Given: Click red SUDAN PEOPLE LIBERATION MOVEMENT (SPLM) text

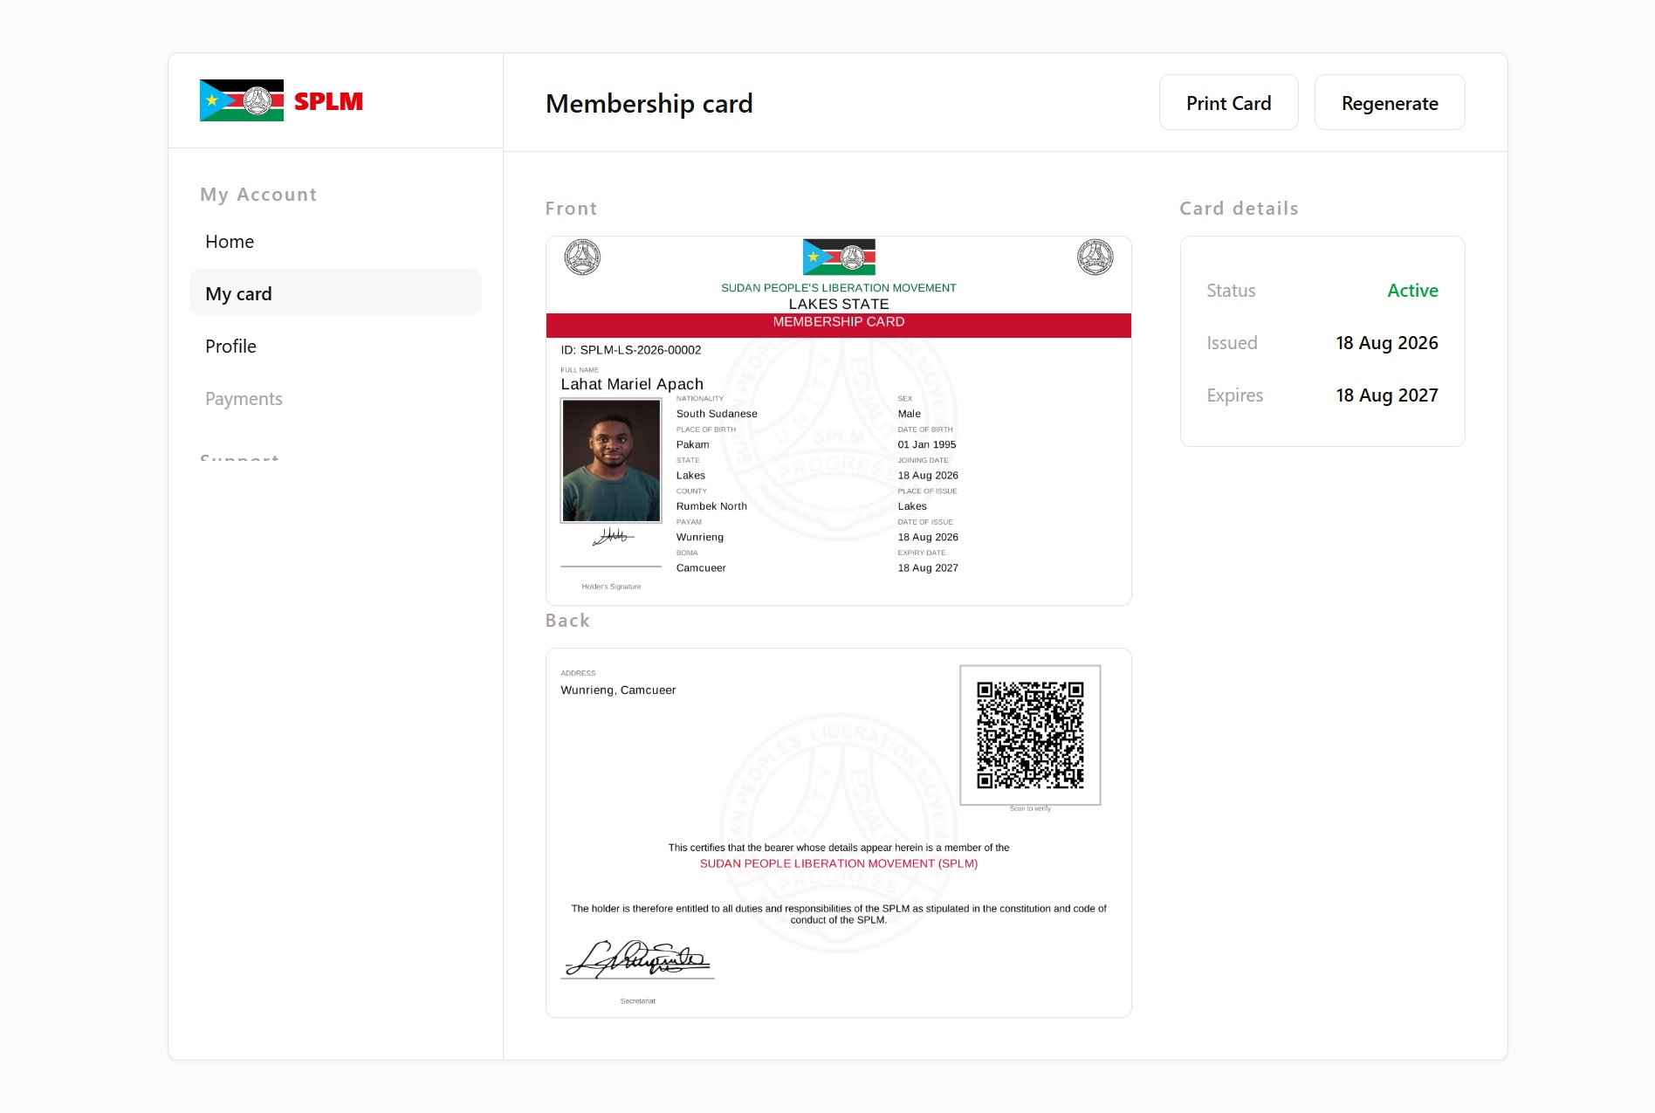Looking at the screenshot, I should [839, 863].
